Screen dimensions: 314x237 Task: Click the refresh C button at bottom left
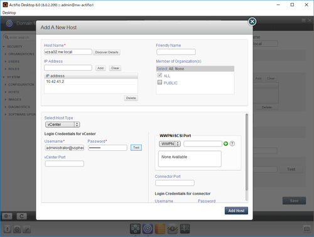[x=21, y=216]
